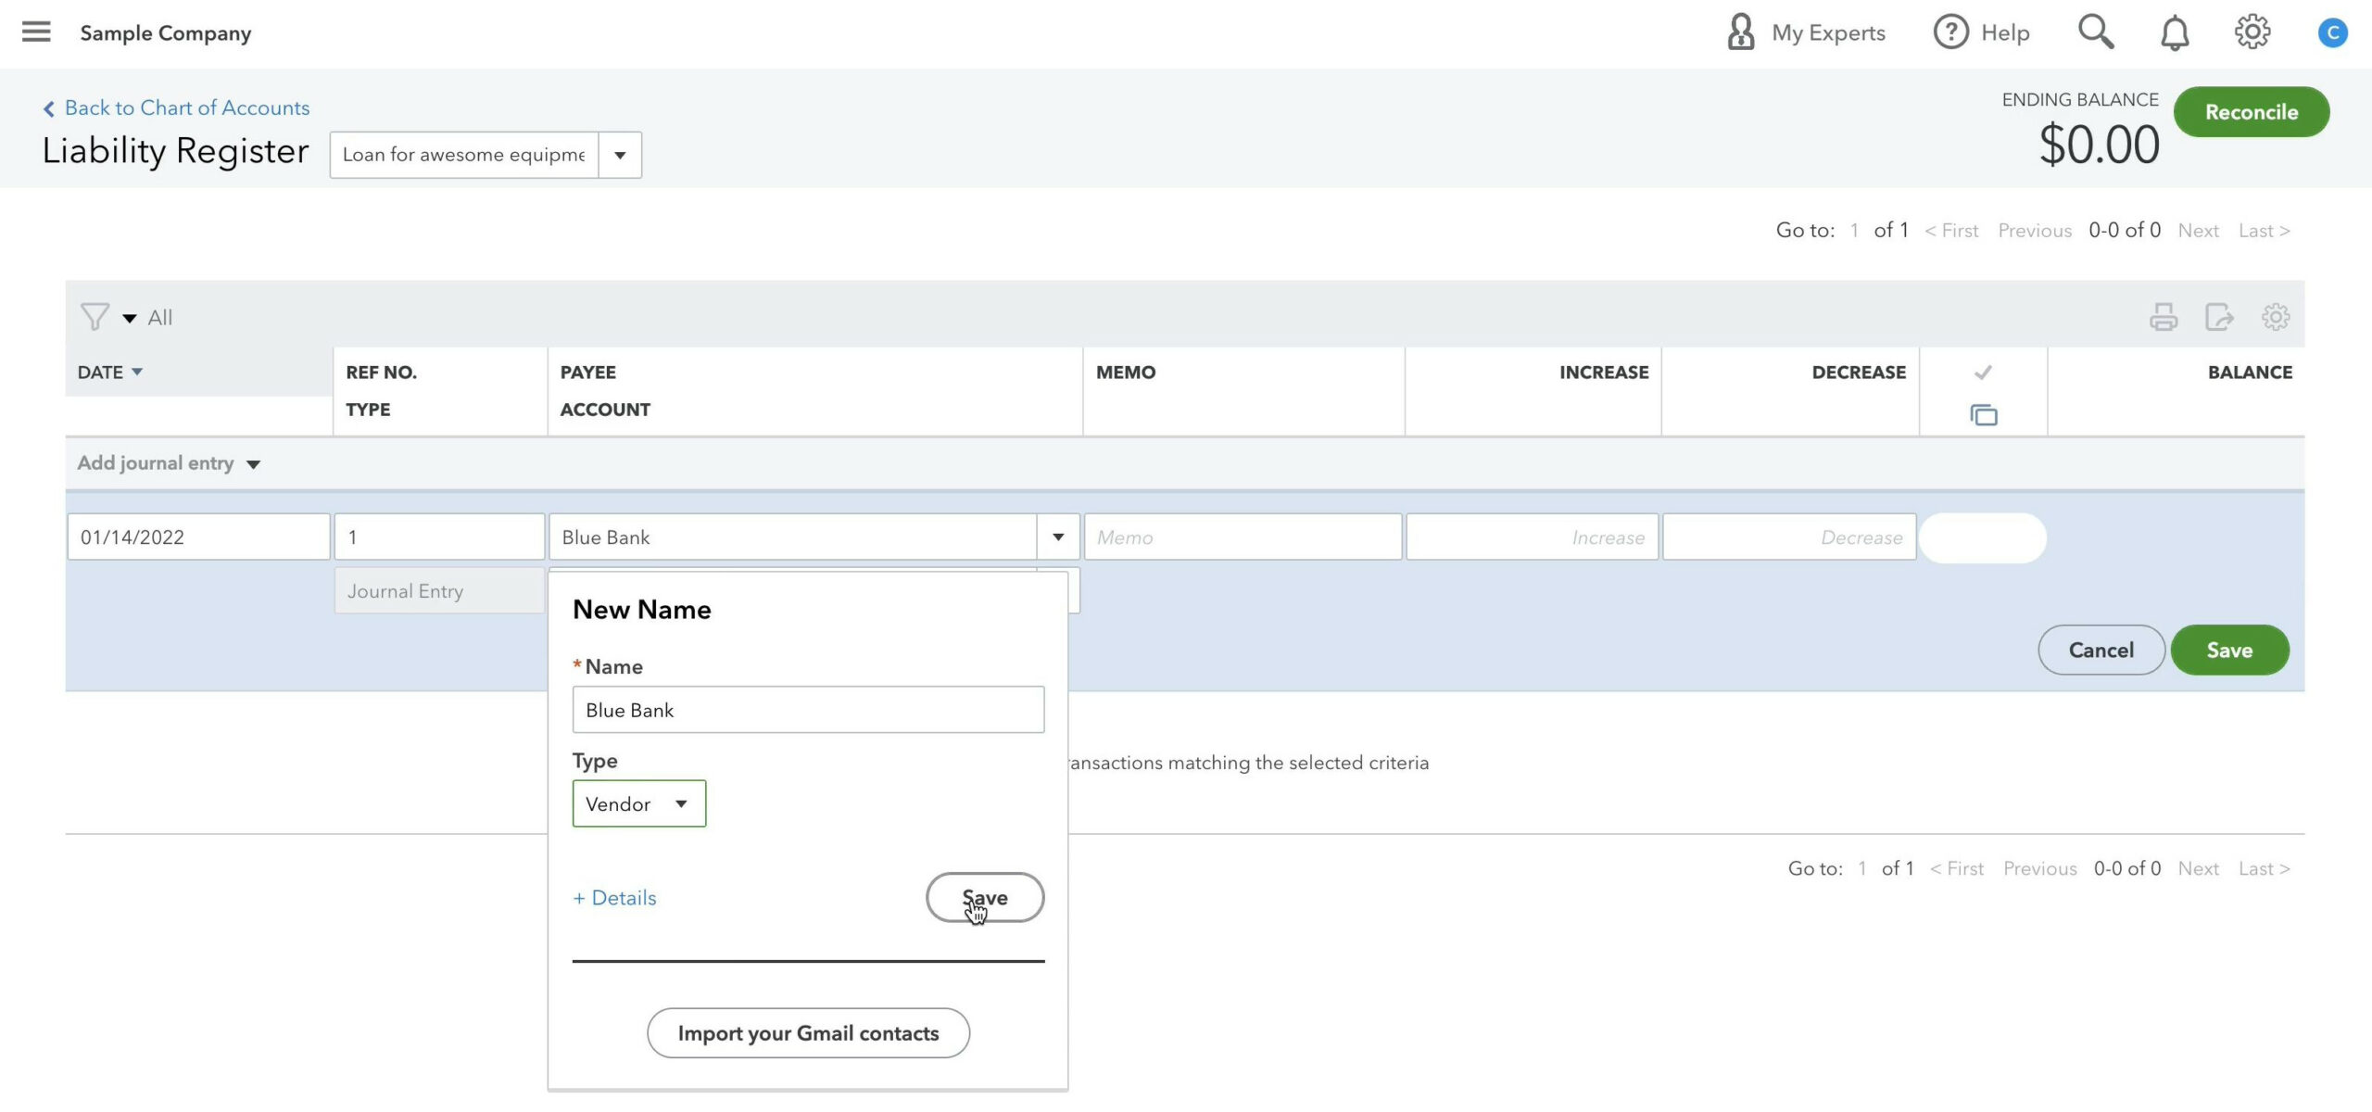The image size is (2372, 1112).
Task: Click the green Reconcile button
Action: 2252,112
